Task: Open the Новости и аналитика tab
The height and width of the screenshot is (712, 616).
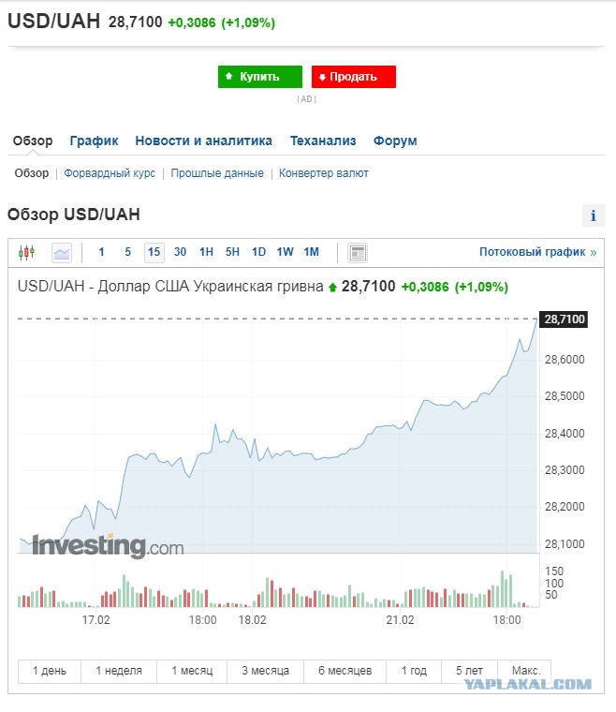Action: pos(203,141)
